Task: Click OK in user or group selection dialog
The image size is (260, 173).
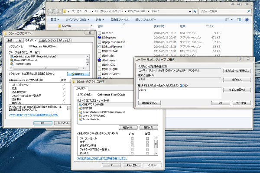Action: click(221, 103)
